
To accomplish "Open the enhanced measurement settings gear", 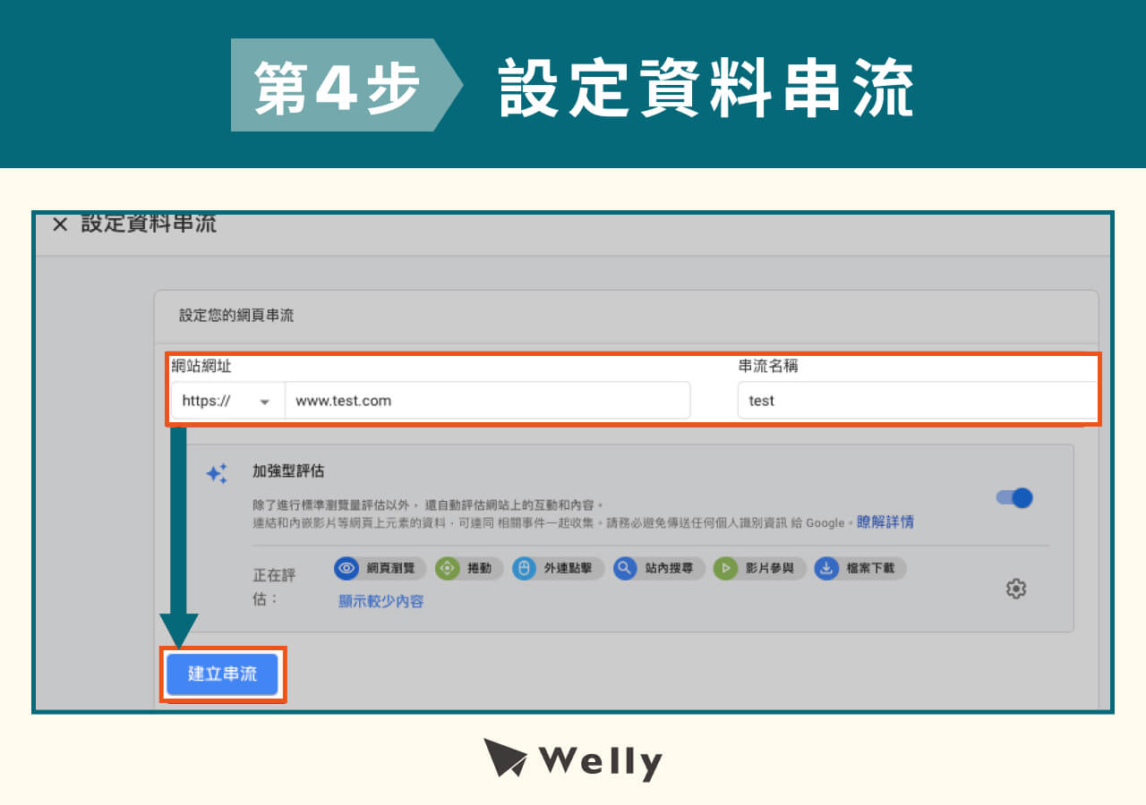I will coord(1016,588).
